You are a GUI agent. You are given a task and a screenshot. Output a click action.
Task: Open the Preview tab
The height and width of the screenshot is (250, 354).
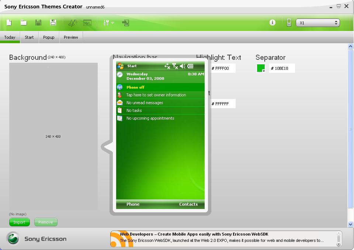point(71,37)
